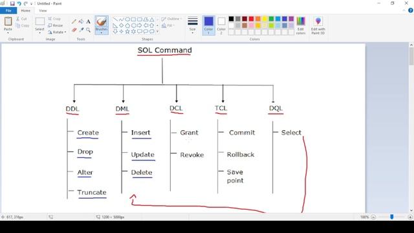
Task: Click the word "Rollback" on the canvas
Action: 240,154
